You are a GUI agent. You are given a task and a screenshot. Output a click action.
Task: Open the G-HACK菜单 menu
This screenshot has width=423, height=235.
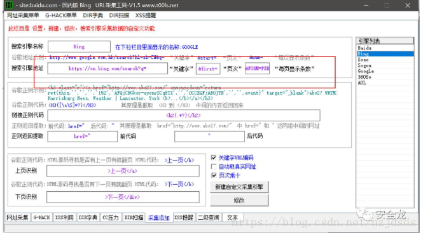(x=60, y=15)
